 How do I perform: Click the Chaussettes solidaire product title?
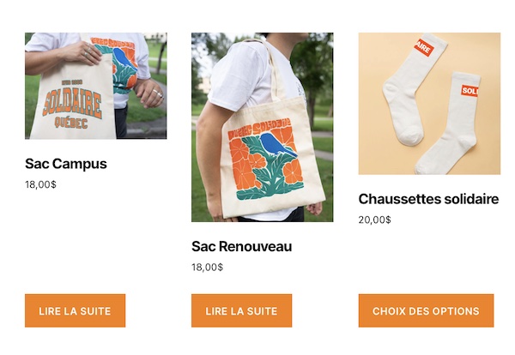(428, 199)
